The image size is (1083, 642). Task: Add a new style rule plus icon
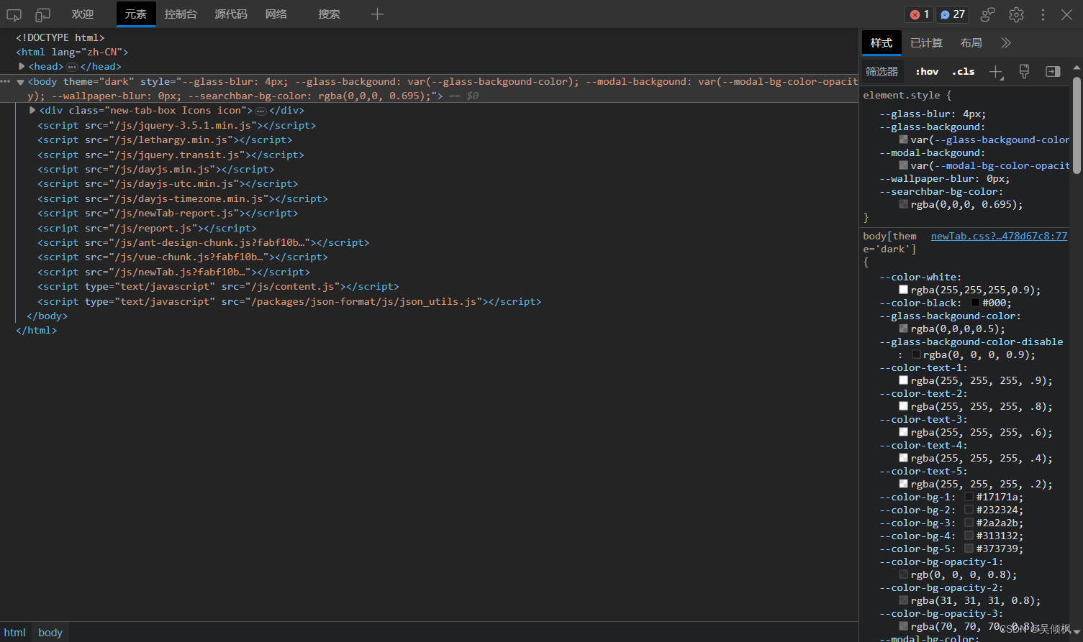pyautogui.click(x=996, y=72)
